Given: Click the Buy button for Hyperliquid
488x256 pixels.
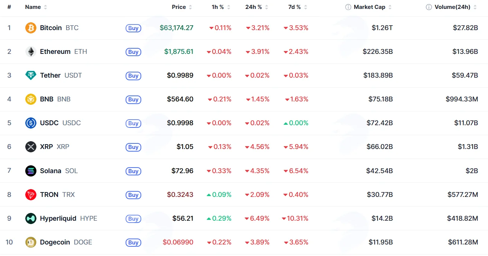Looking at the screenshot, I should point(133,219).
